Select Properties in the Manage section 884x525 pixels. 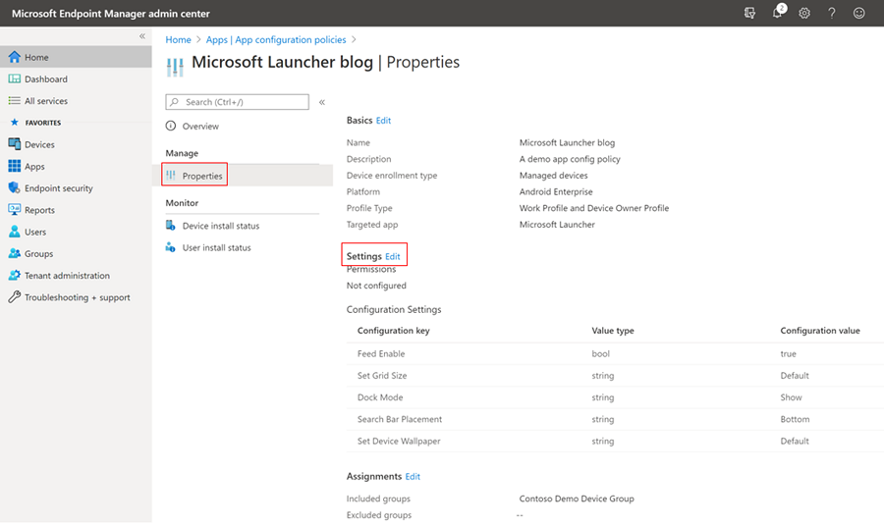pos(194,176)
